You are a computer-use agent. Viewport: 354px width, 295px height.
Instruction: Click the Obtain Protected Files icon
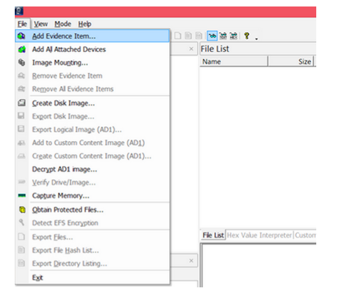click(21, 209)
